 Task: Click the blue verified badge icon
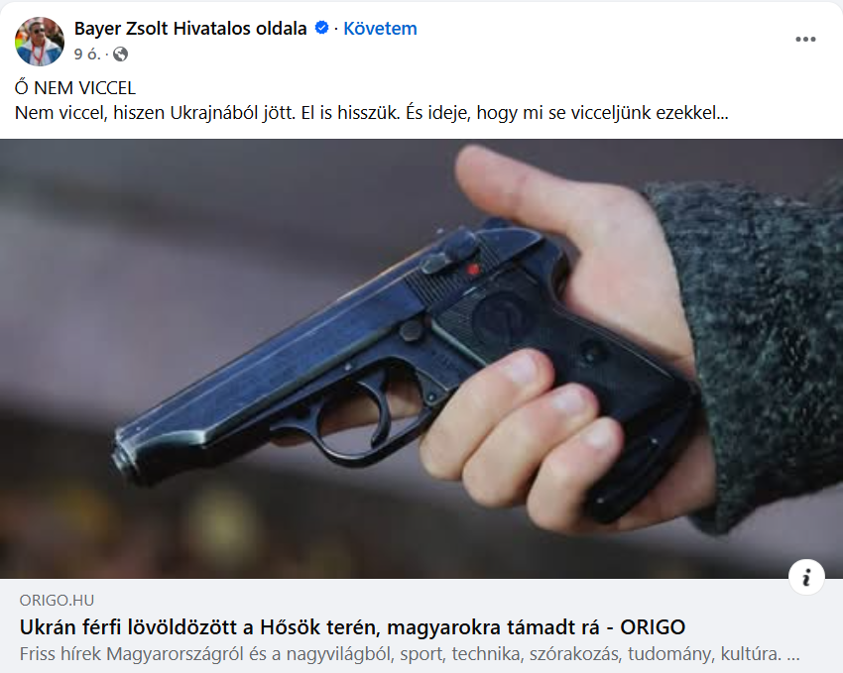point(321,28)
